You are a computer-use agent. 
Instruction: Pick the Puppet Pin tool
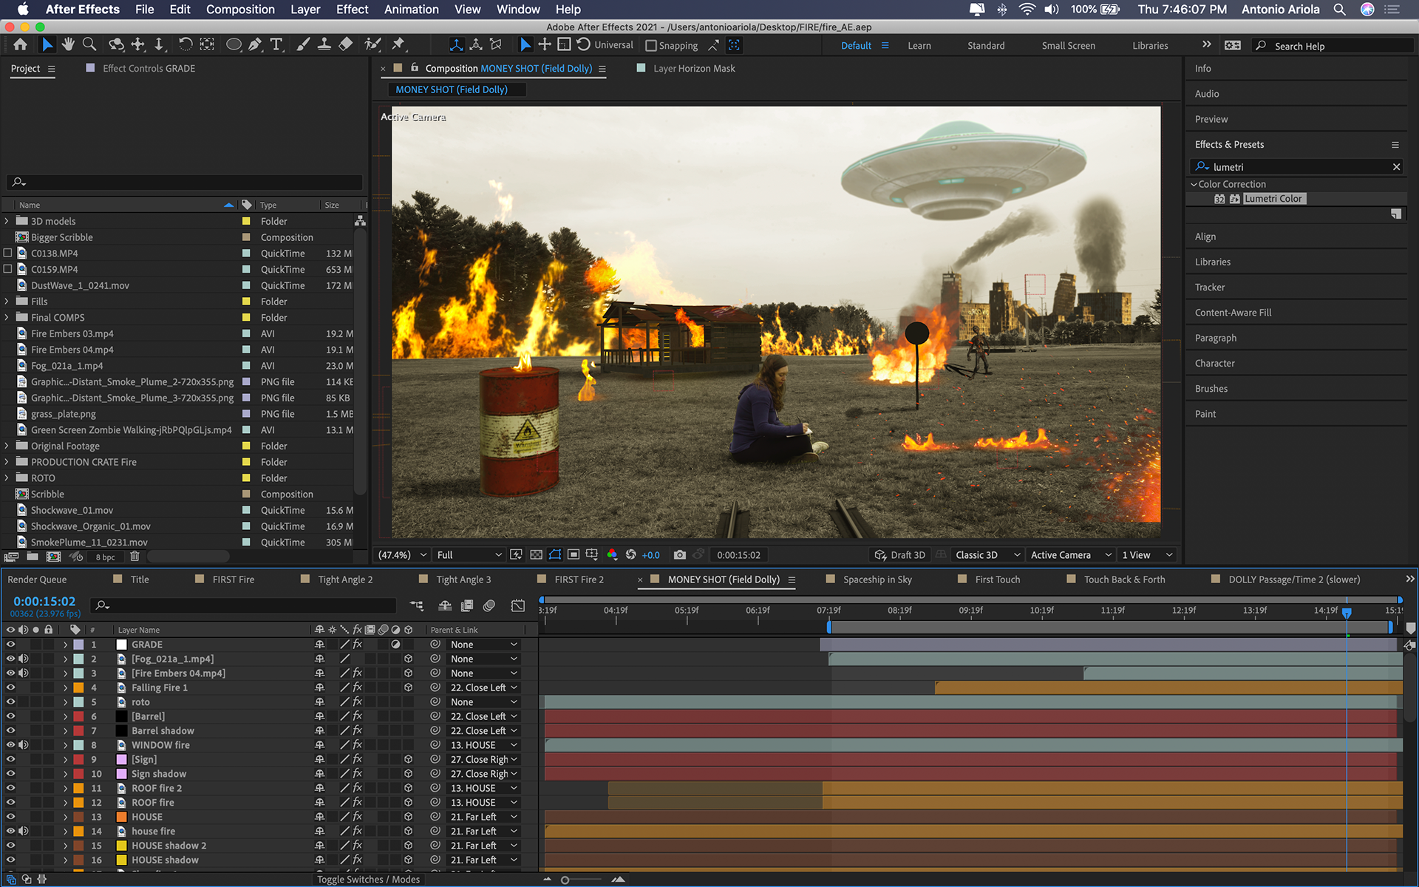[x=398, y=45]
